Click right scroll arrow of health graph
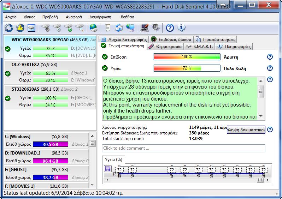 tap(268, 180)
